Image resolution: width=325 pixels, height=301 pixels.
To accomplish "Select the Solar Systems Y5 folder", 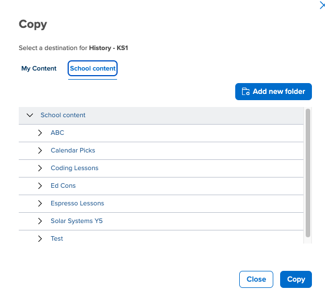I will (x=77, y=221).
